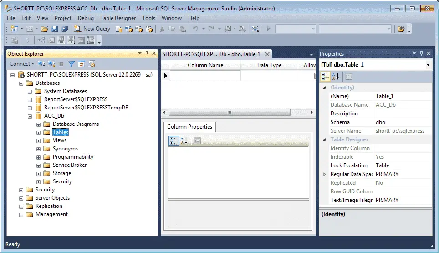The image size is (439, 253).
Task: Toggle Categorized view in Properties panel
Action: coord(325,77)
